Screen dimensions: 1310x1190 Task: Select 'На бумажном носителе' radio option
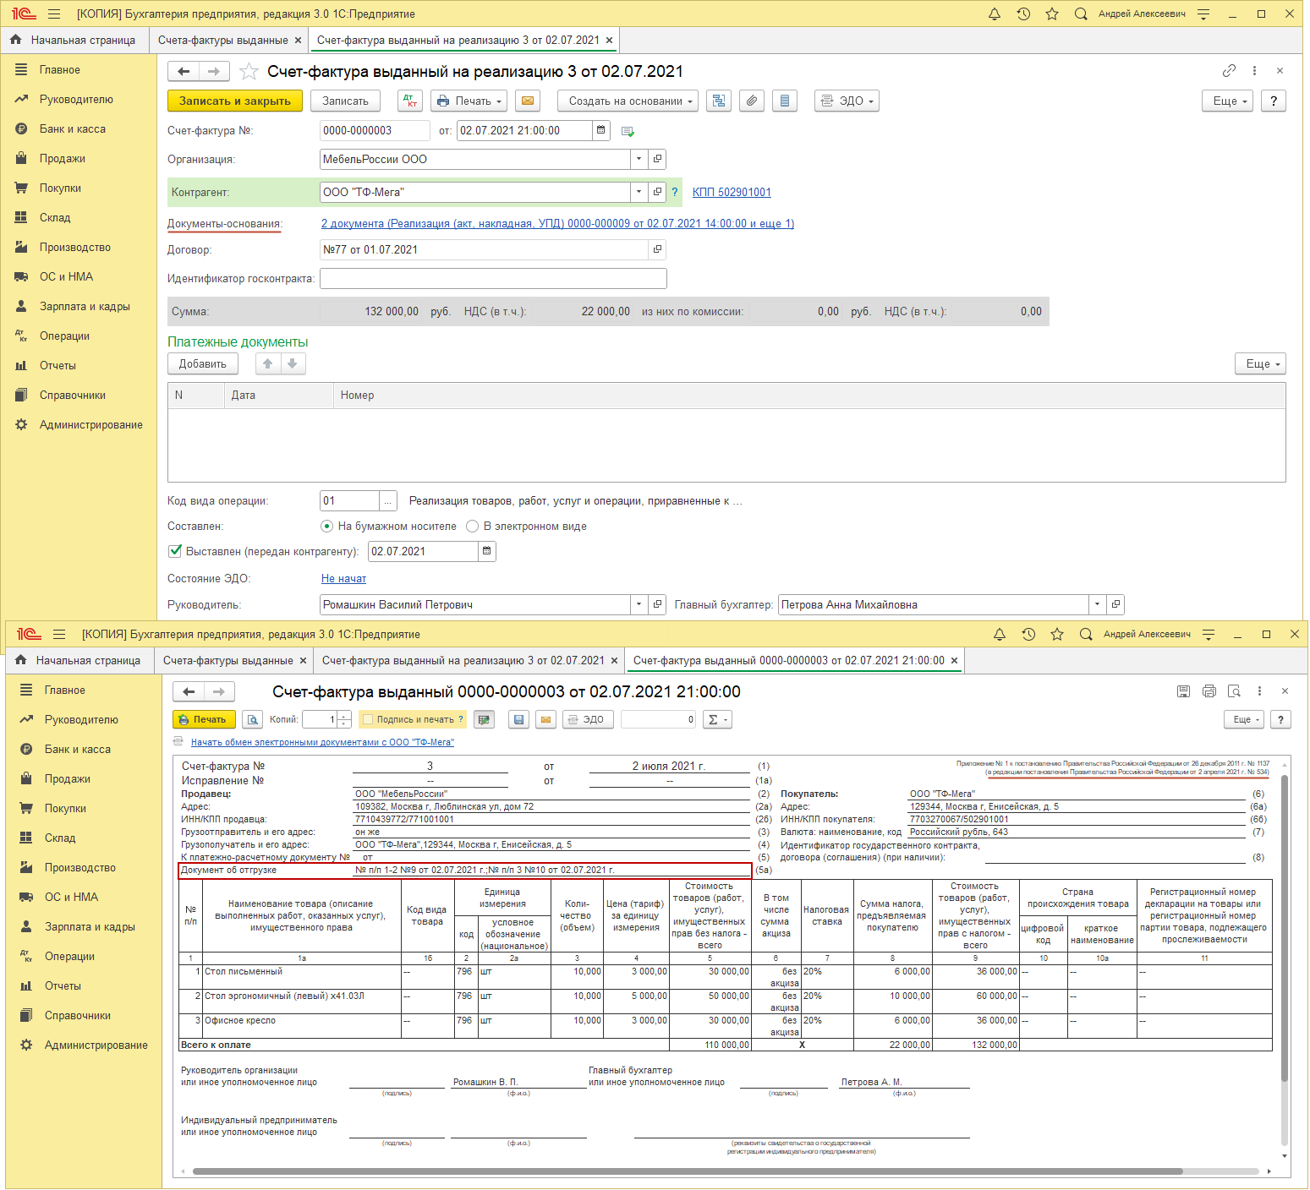click(327, 526)
